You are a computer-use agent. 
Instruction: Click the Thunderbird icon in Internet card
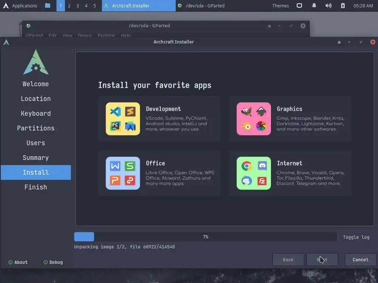(x=247, y=181)
